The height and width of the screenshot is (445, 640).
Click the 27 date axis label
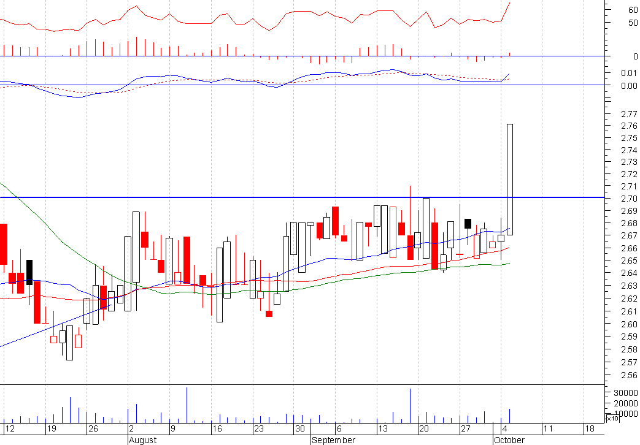[x=466, y=428]
